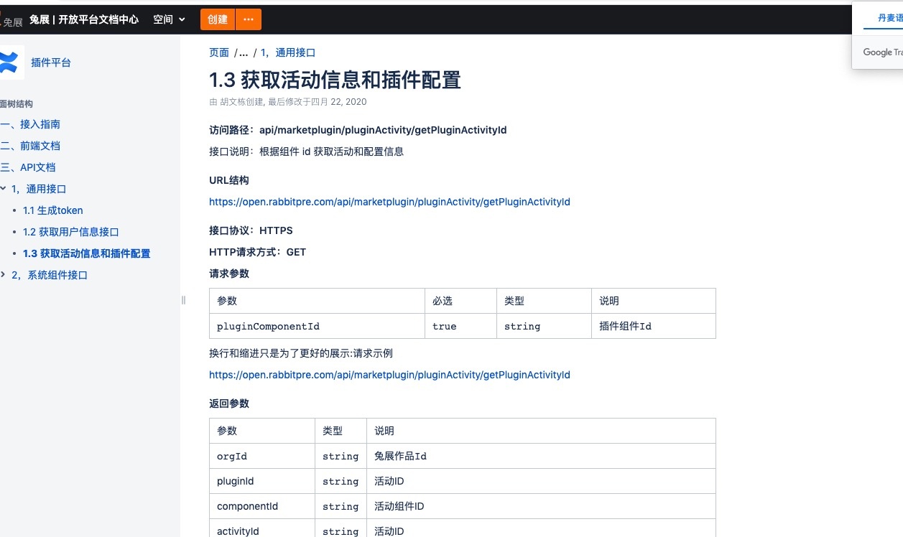Click the true value cell

[460, 326]
